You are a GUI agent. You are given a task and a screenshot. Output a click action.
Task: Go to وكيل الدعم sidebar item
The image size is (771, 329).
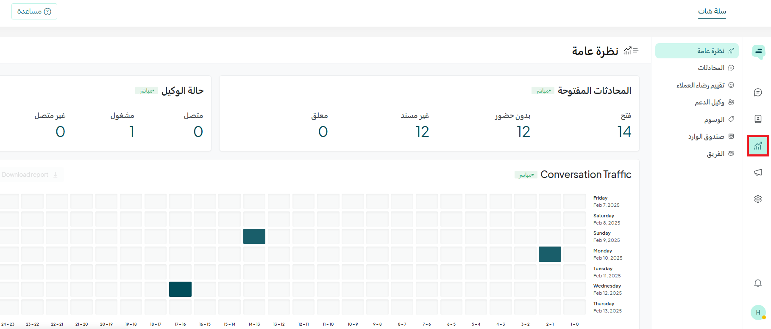(697, 102)
